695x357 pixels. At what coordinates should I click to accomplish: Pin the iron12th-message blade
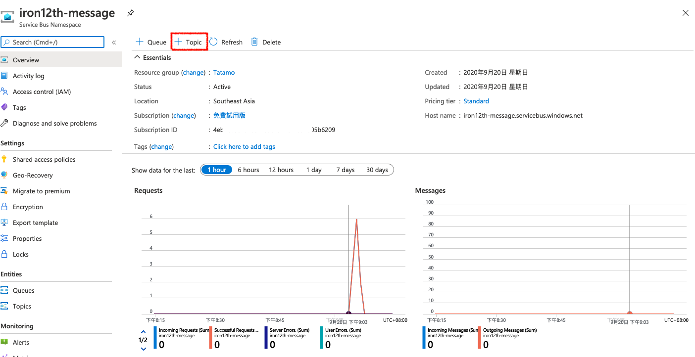point(130,13)
